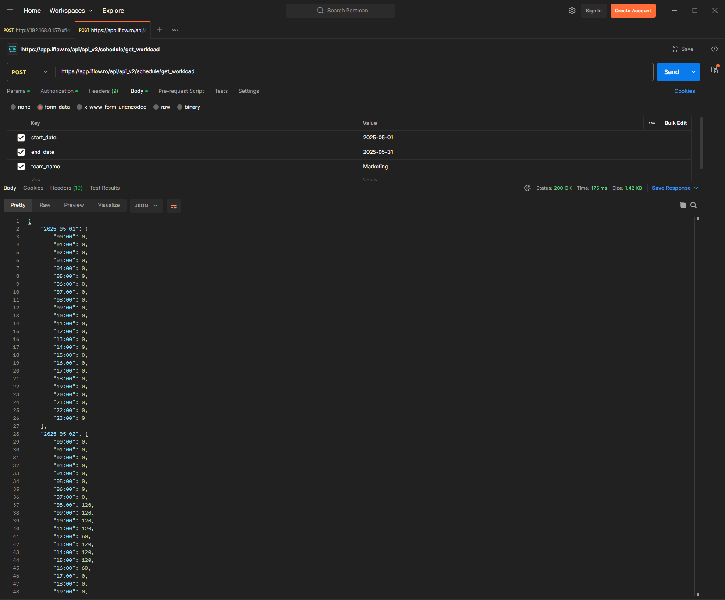The width and height of the screenshot is (725, 600).
Task: Expand the Save Response dropdown arrow
Action: point(696,188)
